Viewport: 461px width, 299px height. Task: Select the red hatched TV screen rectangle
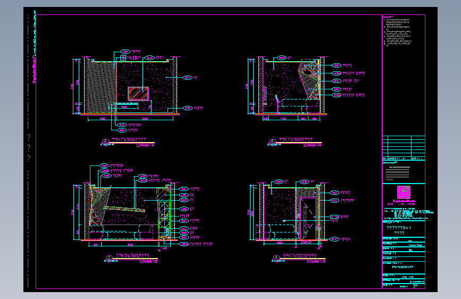(x=138, y=94)
